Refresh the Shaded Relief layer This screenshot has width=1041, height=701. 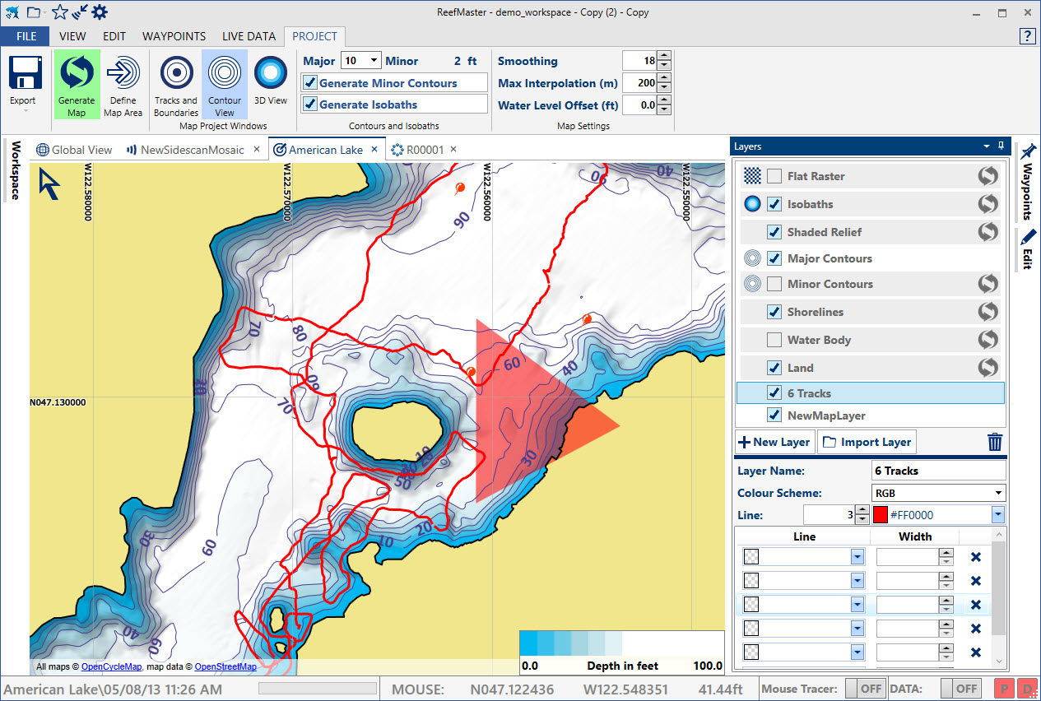pos(988,232)
